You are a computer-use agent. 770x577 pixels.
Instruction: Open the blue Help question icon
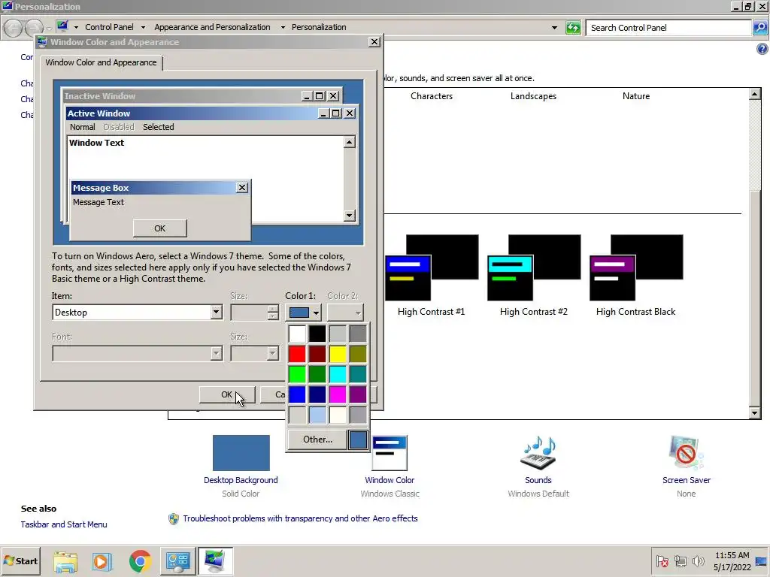pos(762,49)
